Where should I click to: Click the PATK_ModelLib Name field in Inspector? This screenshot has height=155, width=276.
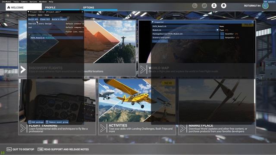[x=185, y=26]
